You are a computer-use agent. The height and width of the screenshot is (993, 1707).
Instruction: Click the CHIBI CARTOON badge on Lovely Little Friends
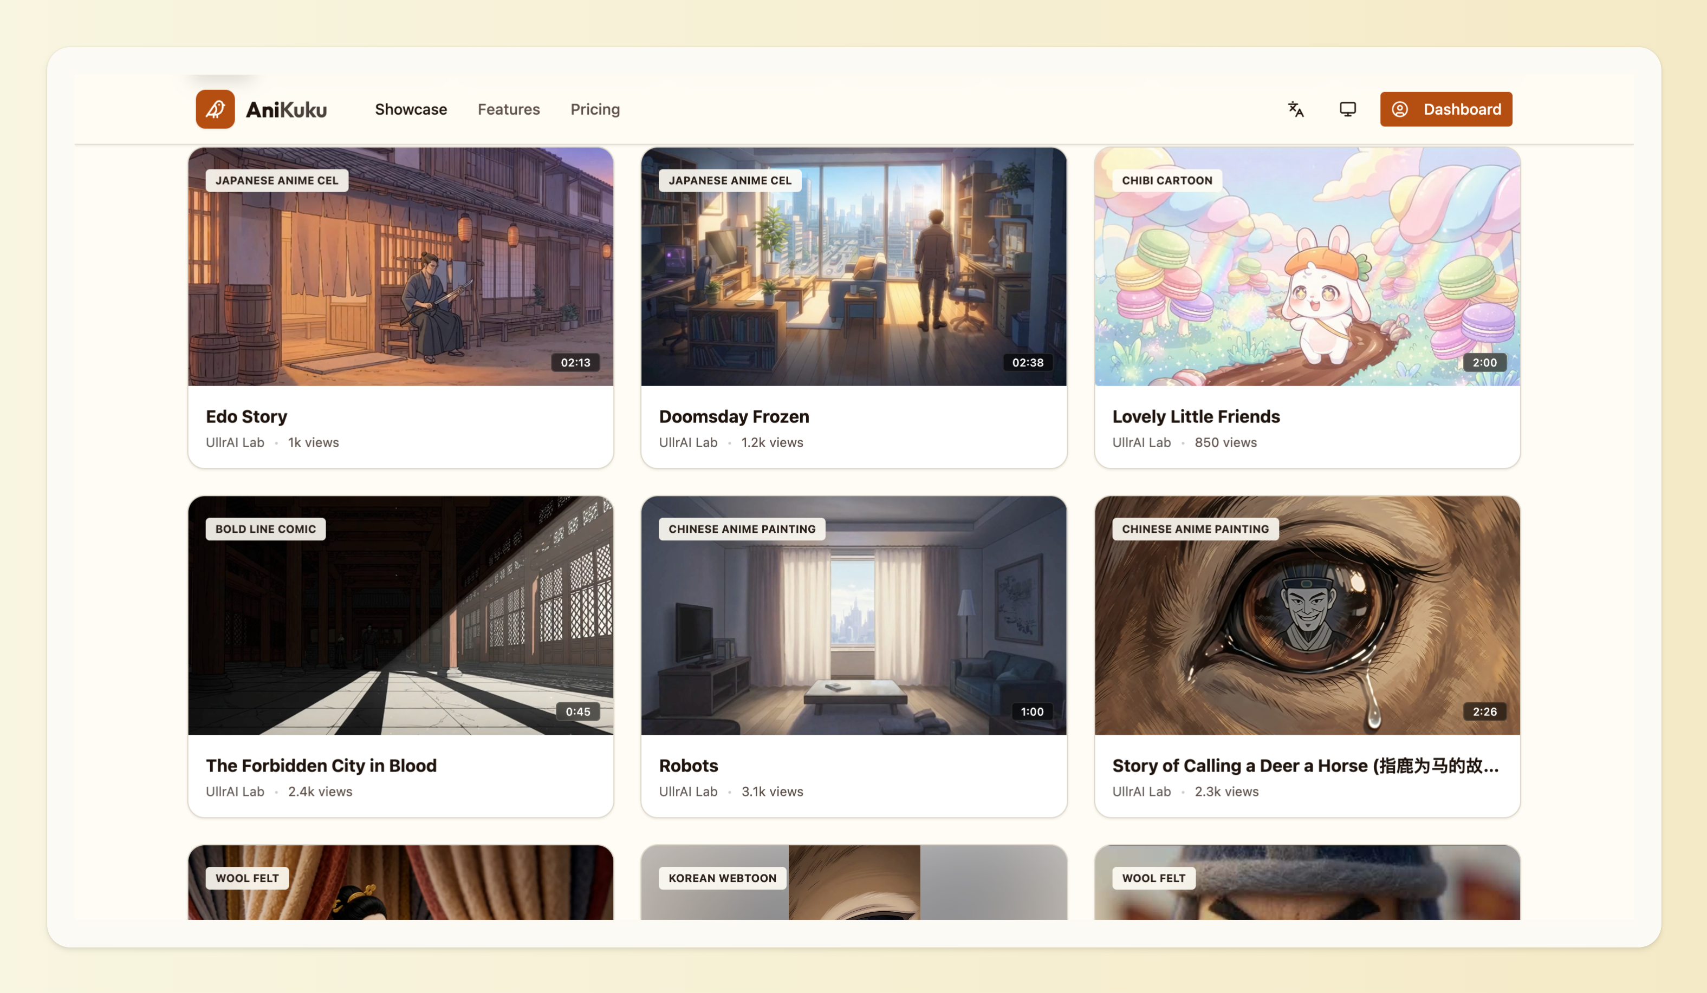pyautogui.click(x=1168, y=180)
